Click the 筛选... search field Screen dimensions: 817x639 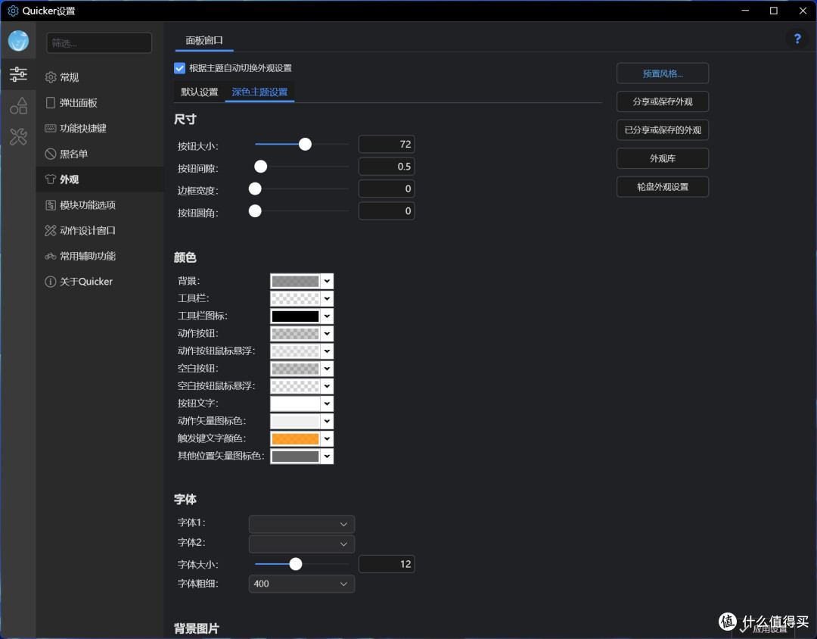(99, 42)
